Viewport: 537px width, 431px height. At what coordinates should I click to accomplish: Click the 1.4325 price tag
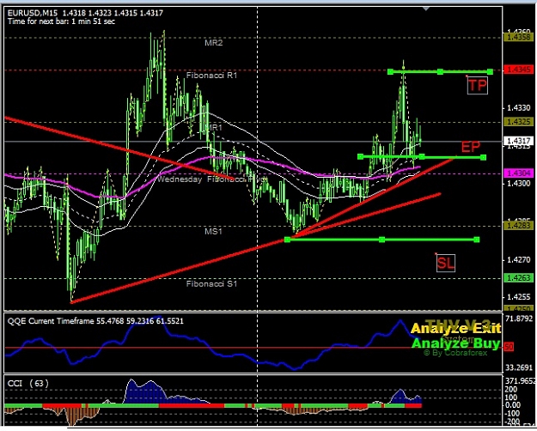pyautogui.click(x=518, y=122)
